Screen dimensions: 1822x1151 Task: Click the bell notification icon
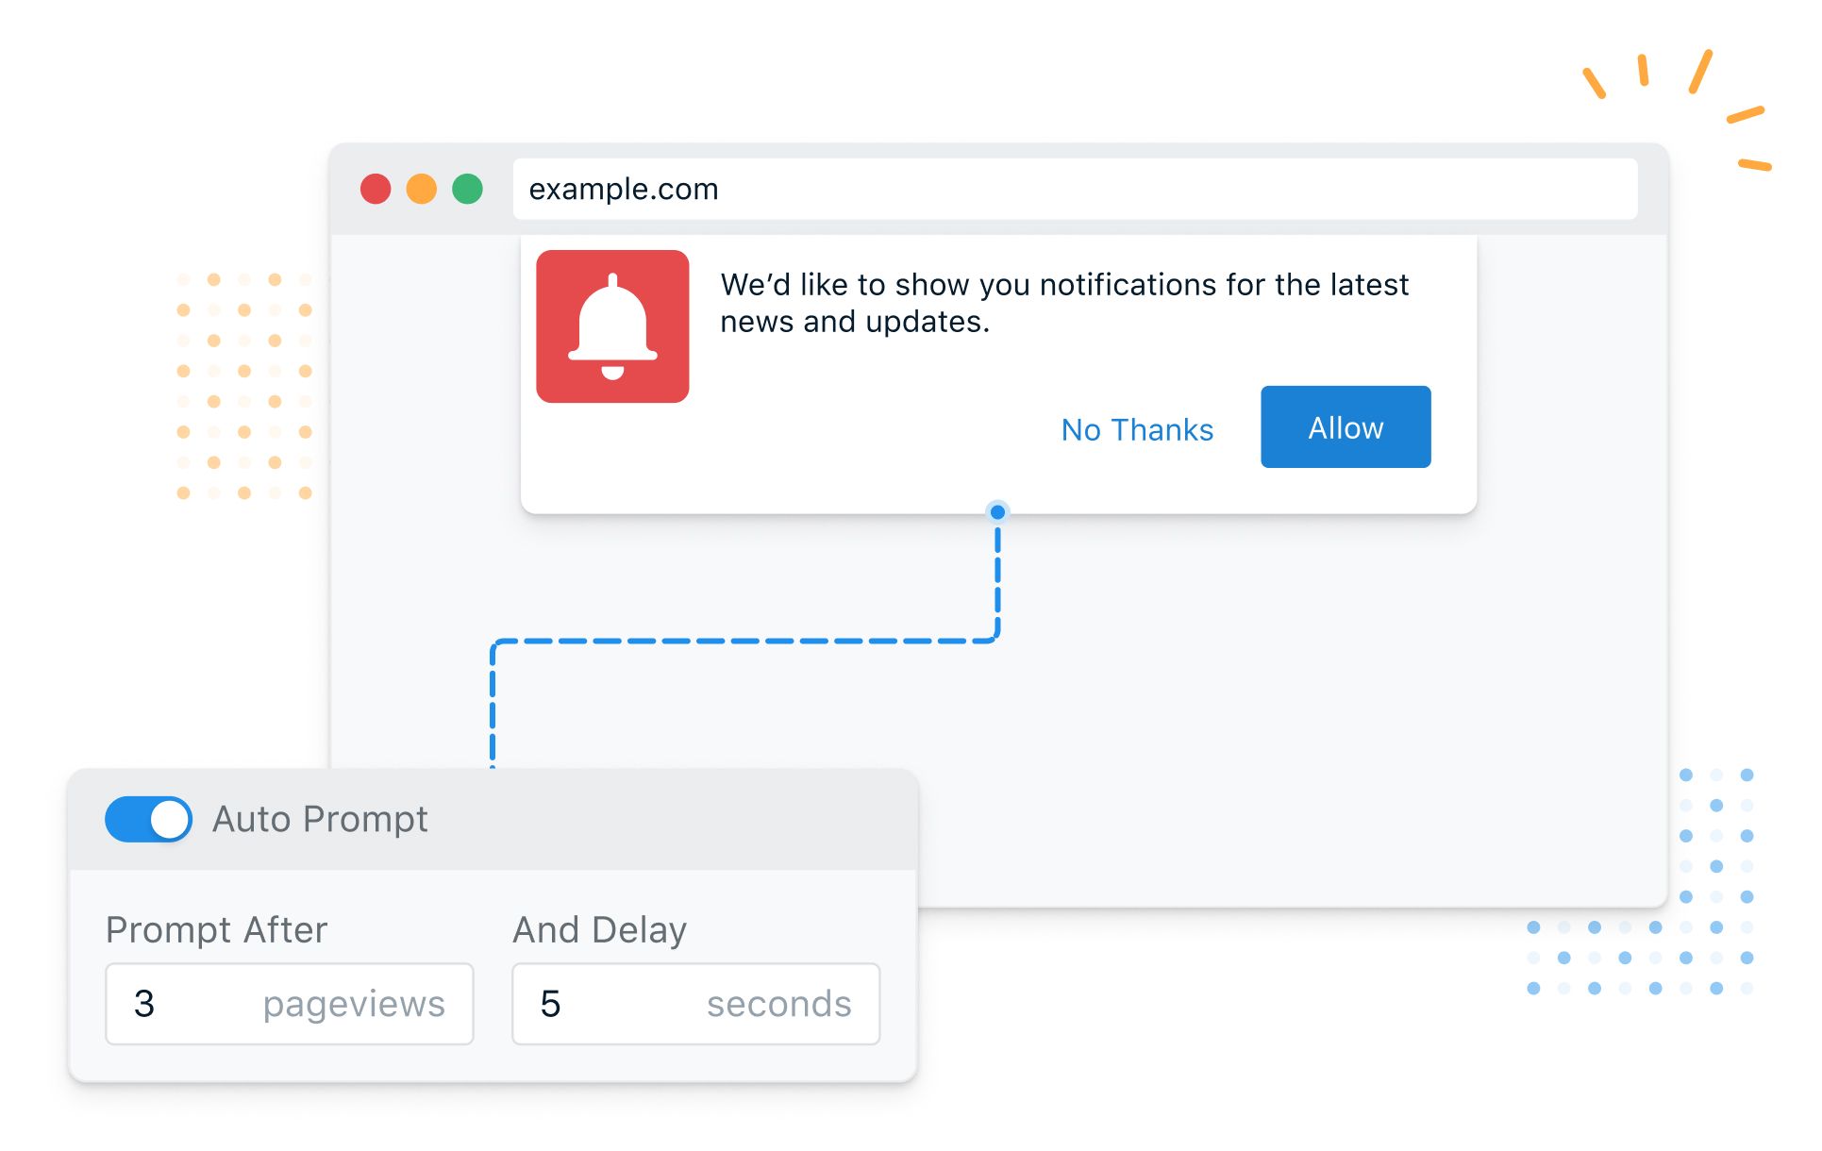click(x=612, y=336)
